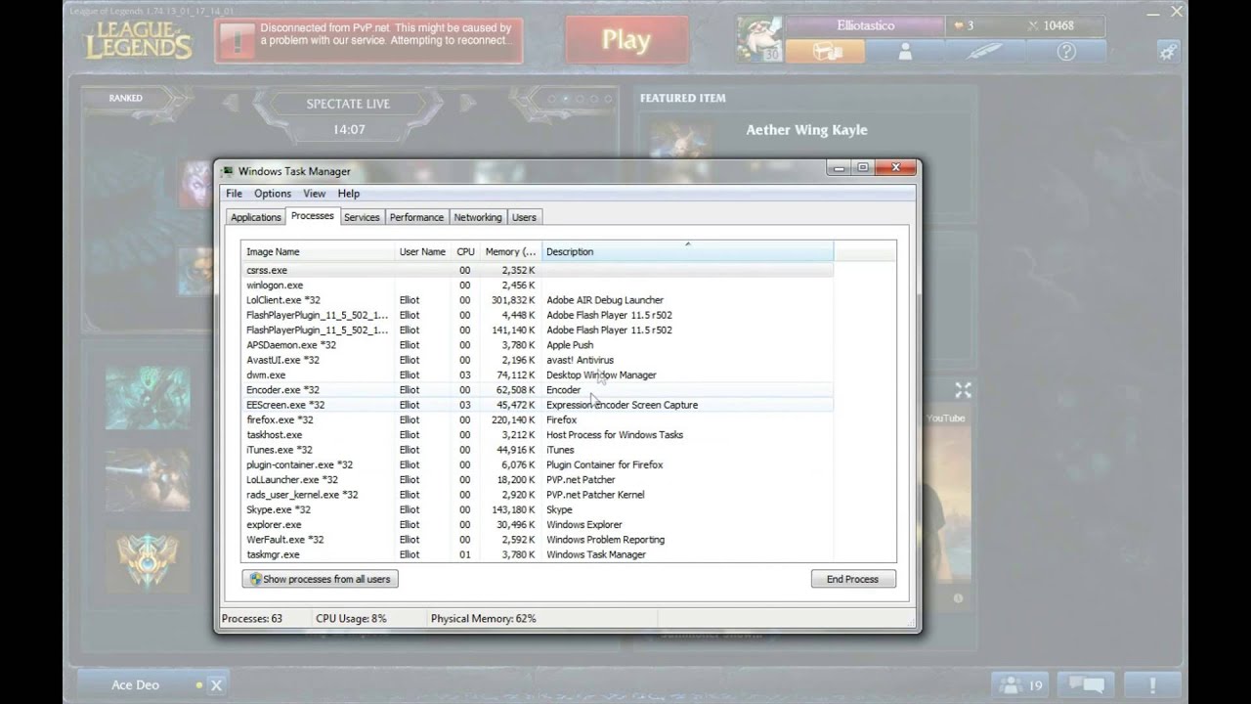
Task: Sort by Memory column header
Action: tap(510, 251)
